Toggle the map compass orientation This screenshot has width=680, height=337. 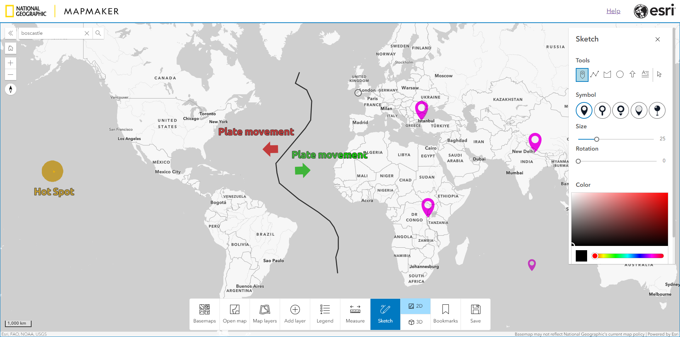click(11, 89)
